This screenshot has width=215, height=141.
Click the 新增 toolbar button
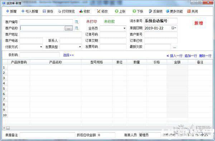click(11, 11)
